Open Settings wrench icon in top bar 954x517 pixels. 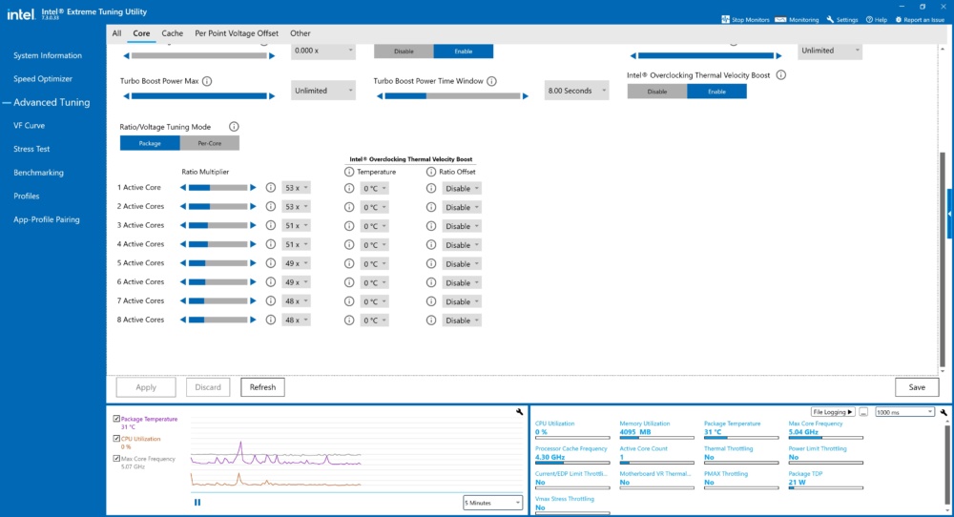(830, 19)
